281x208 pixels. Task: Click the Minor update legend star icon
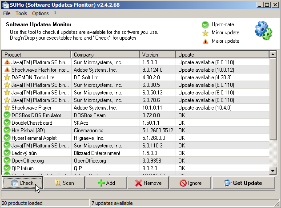coord(205,33)
